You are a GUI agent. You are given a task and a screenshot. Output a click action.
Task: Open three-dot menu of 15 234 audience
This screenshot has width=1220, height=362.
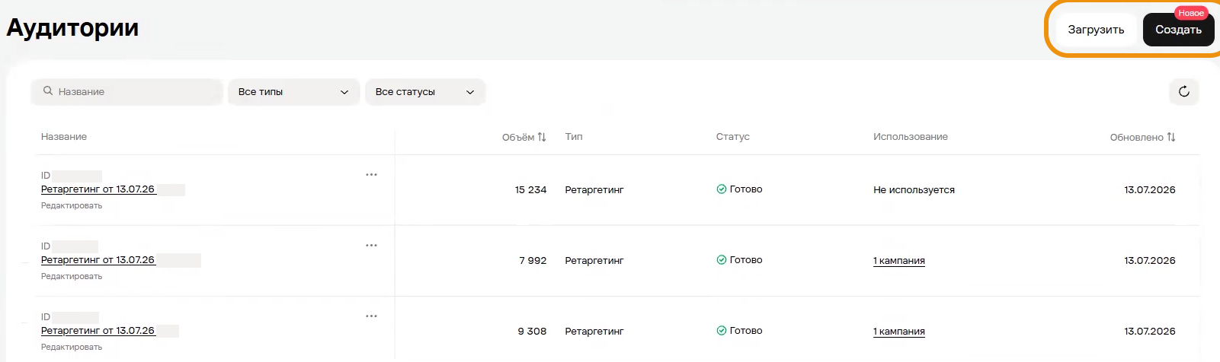pos(371,175)
